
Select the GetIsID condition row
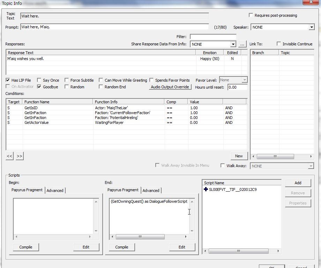click(127, 108)
